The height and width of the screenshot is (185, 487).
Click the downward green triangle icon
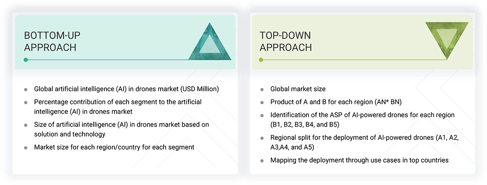click(x=447, y=37)
